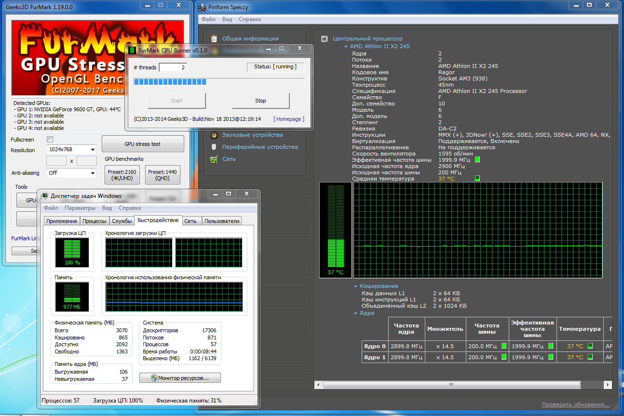624x416 pixels.
Task: Open the Resolution 1024x768 dropdown
Action: tap(72, 150)
